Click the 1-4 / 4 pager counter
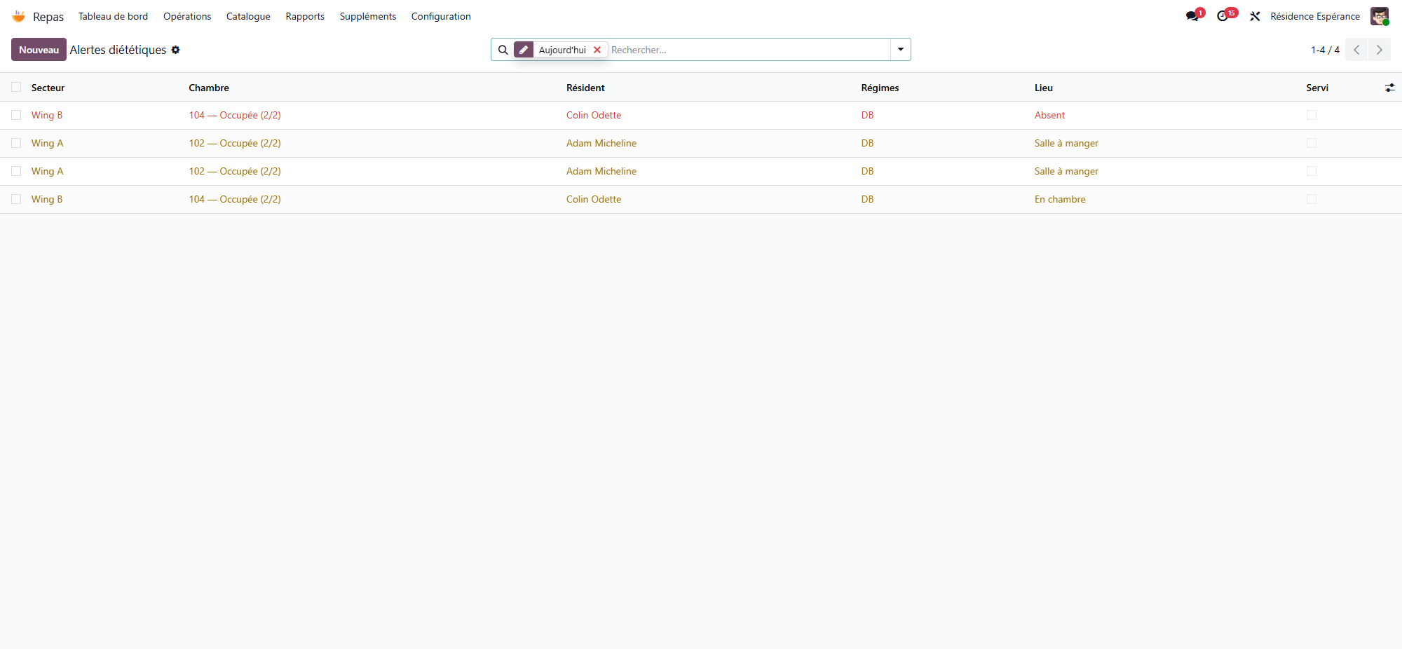The width and height of the screenshot is (1402, 649). click(x=1325, y=50)
